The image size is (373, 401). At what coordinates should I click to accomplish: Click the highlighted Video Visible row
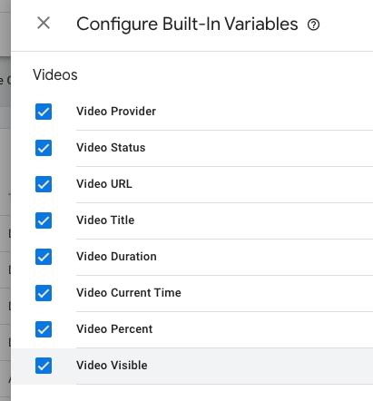[192, 367]
